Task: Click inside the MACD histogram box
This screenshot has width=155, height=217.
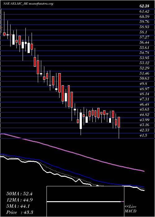Action: pyautogui.click(x=85, y=201)
